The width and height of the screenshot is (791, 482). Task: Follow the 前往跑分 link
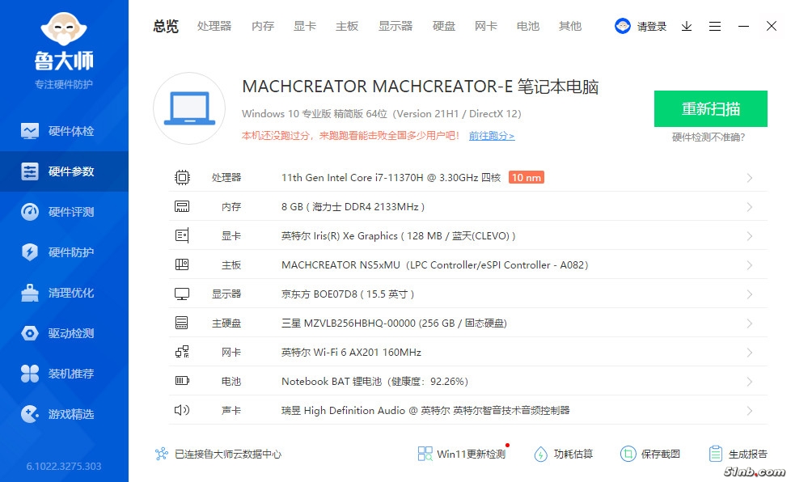[492, 136]
